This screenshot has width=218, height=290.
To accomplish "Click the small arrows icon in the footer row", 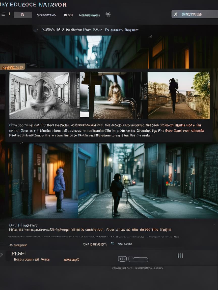I will click(113, 244).
